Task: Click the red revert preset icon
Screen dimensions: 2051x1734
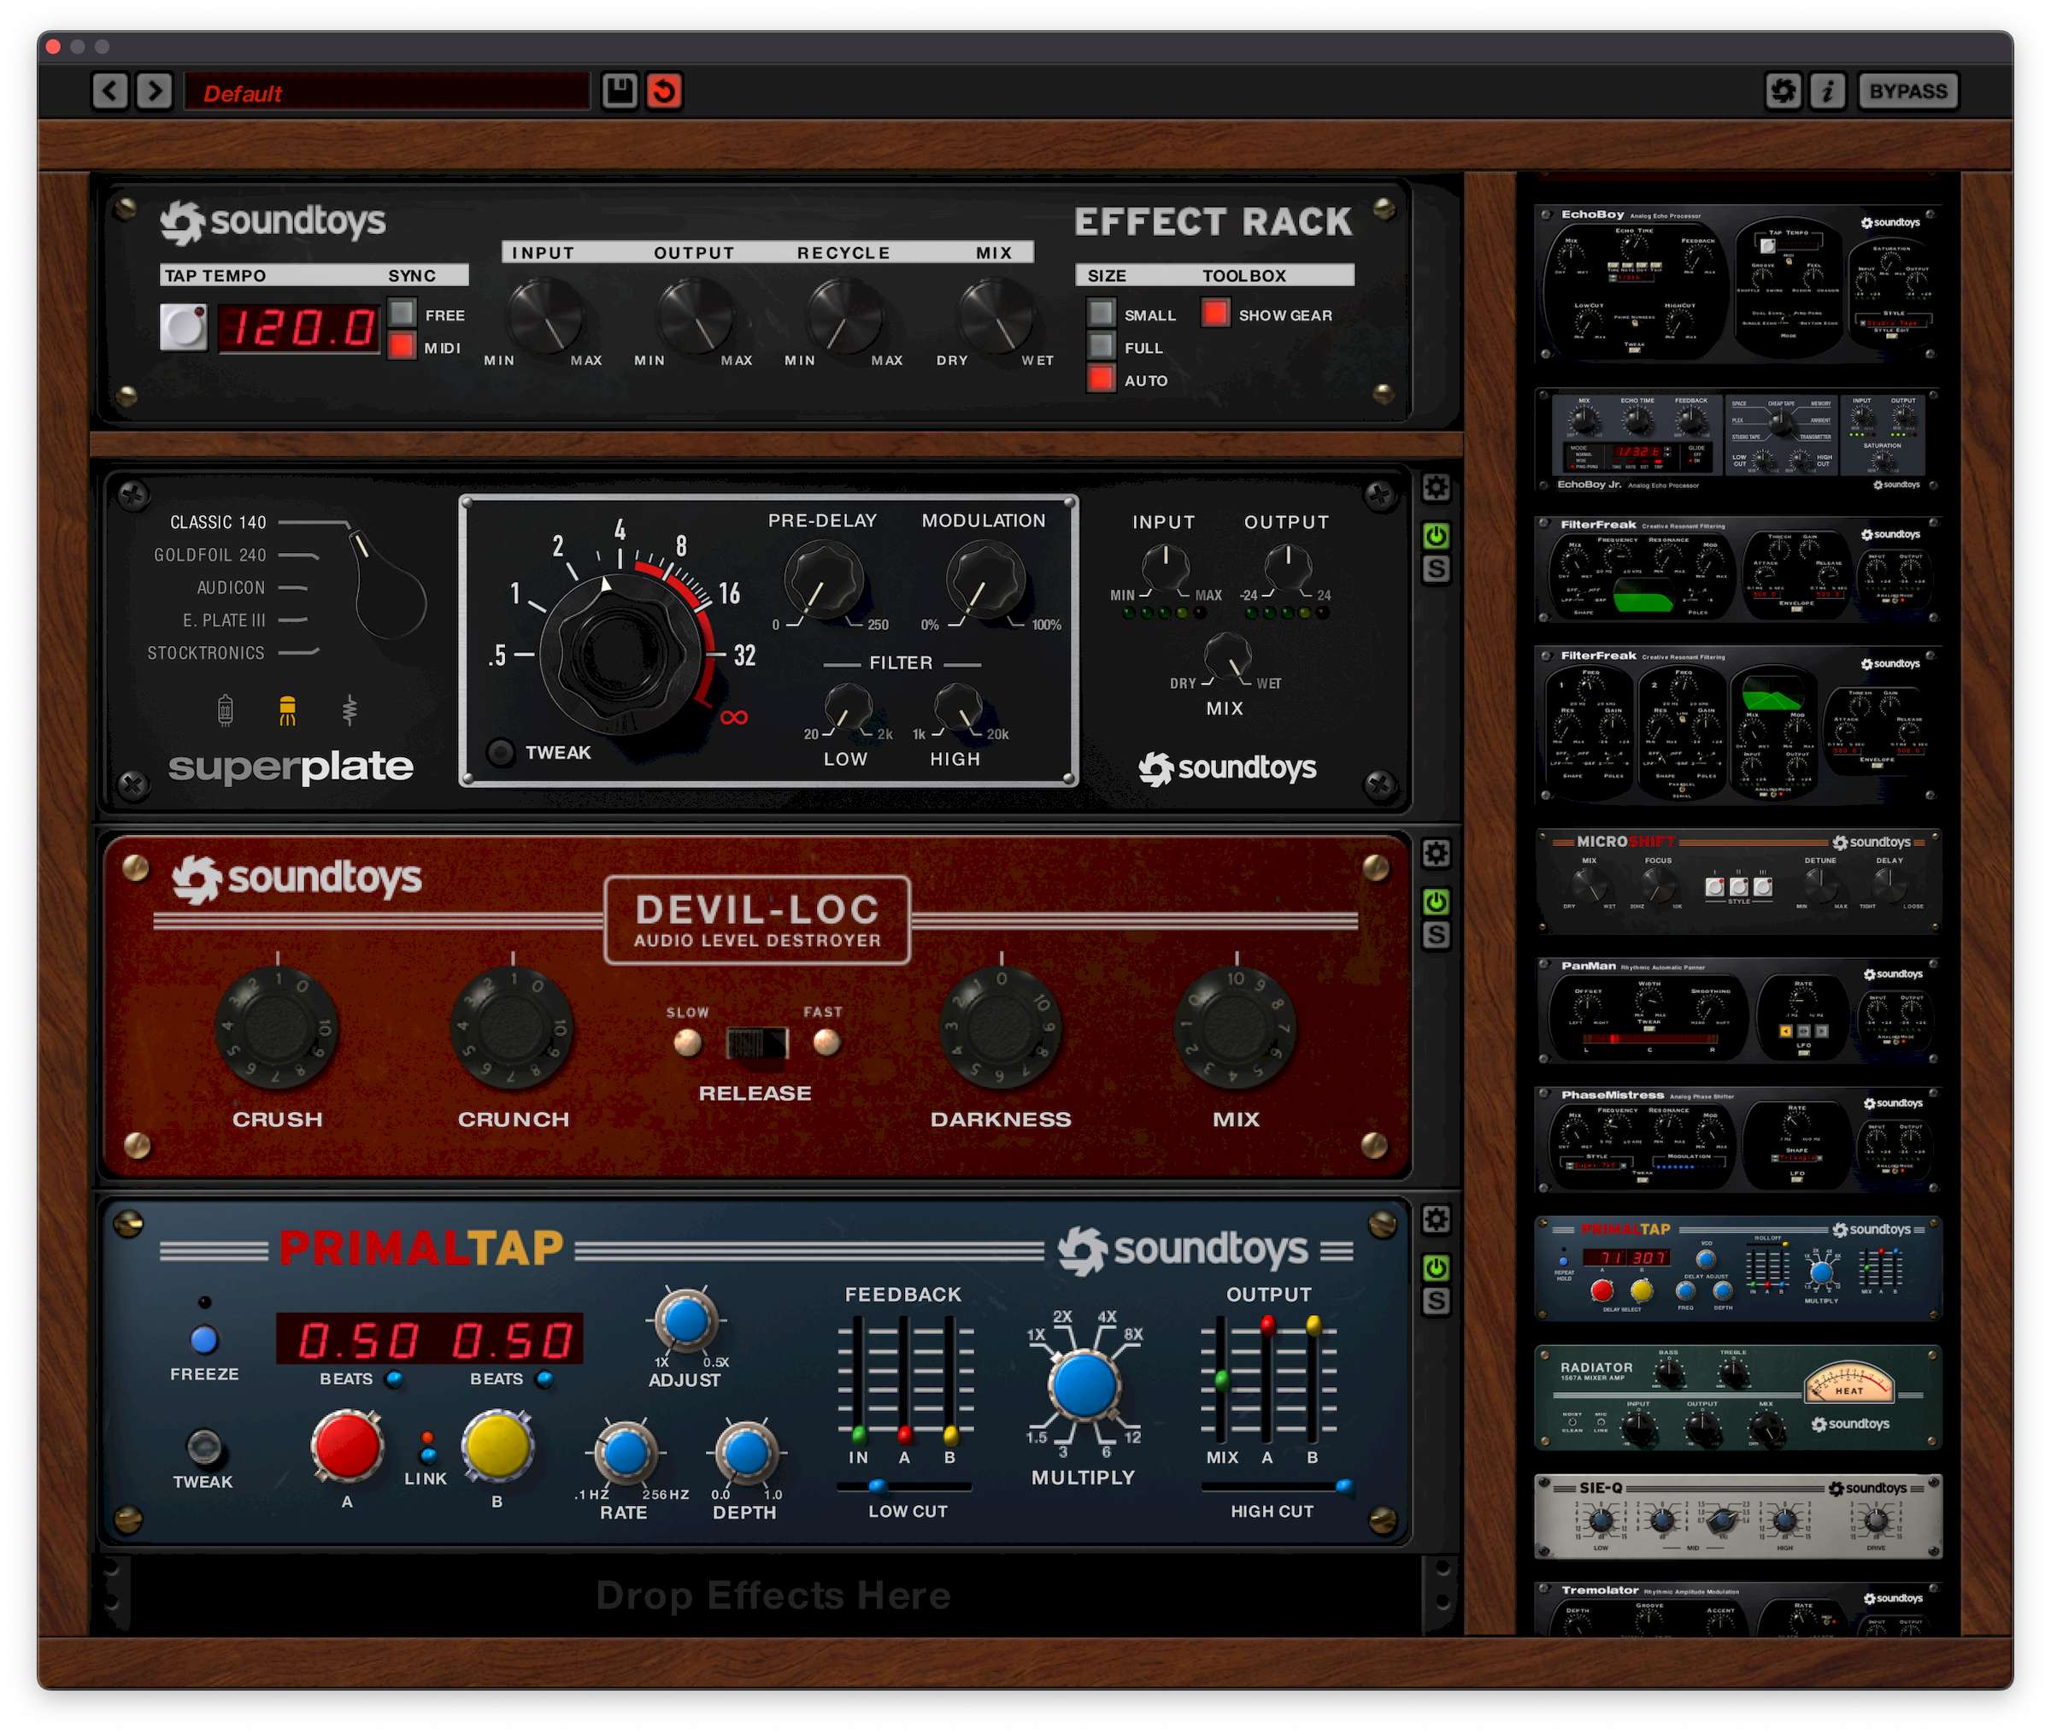Action: pyautogui.click(x=664, y=91)
